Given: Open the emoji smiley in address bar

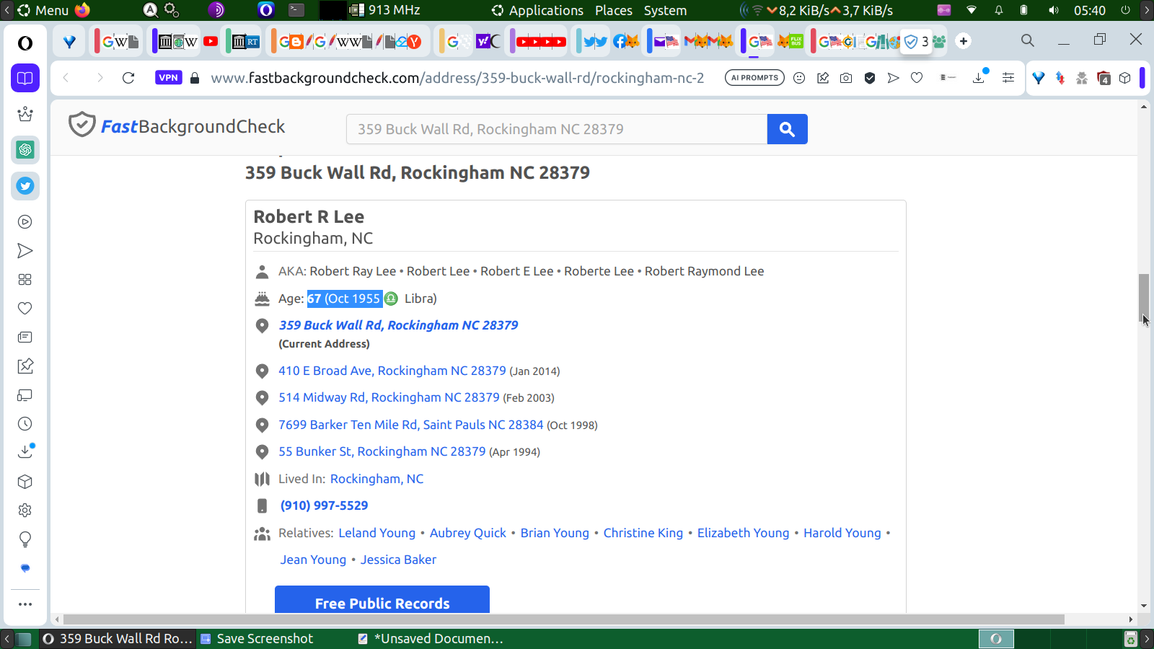Looking at the screenshot, I should click(x=799, y=78).
